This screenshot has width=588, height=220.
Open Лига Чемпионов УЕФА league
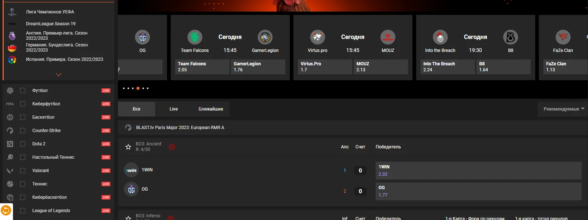tap(50, 12)
